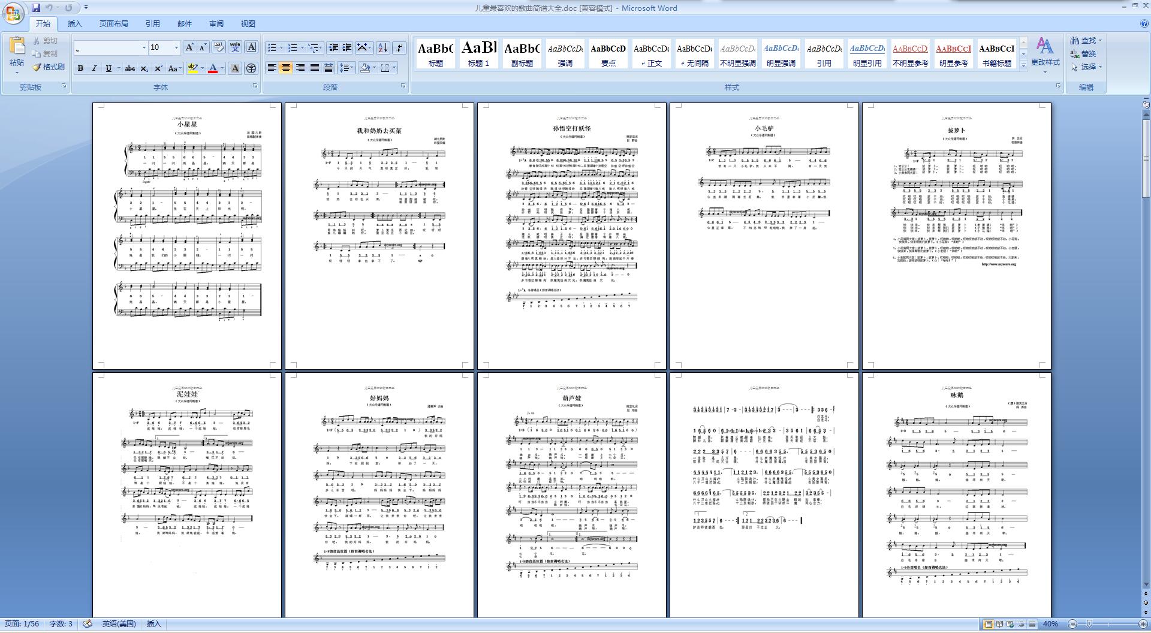Open the phonetic guide (wén) tool
Viewport: 1151px width, 633px height.
(235, 47)
